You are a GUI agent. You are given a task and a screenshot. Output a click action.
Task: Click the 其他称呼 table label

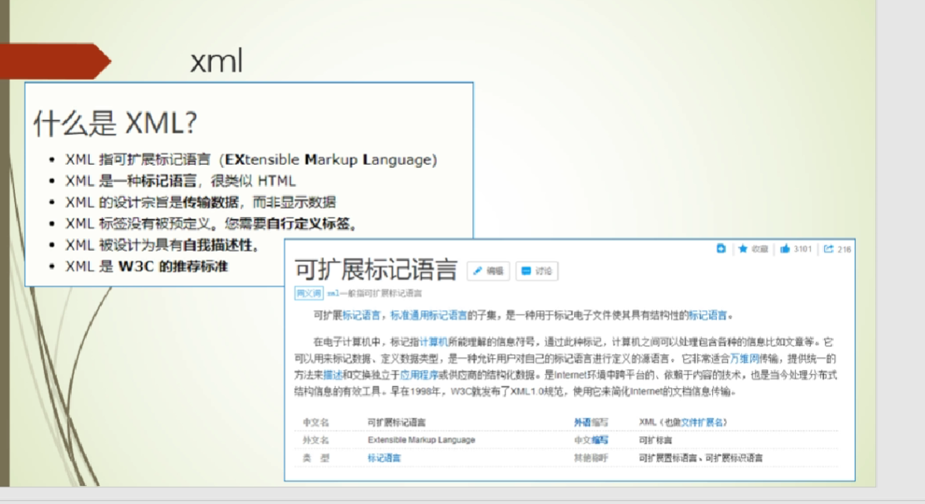(x=591, y=458)
